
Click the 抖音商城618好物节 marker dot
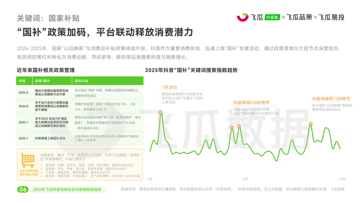tap(232, 127)
